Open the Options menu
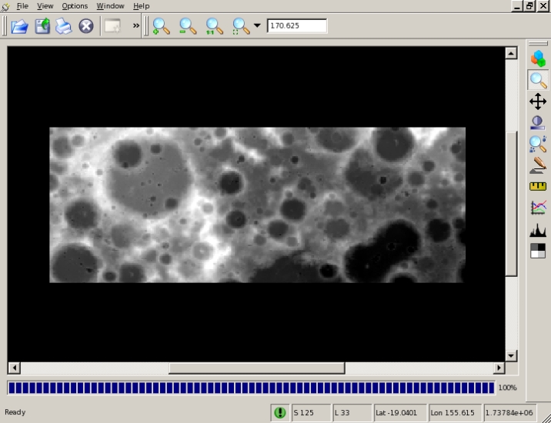Viewport: 551px width, 423px height. click(75, 6)
